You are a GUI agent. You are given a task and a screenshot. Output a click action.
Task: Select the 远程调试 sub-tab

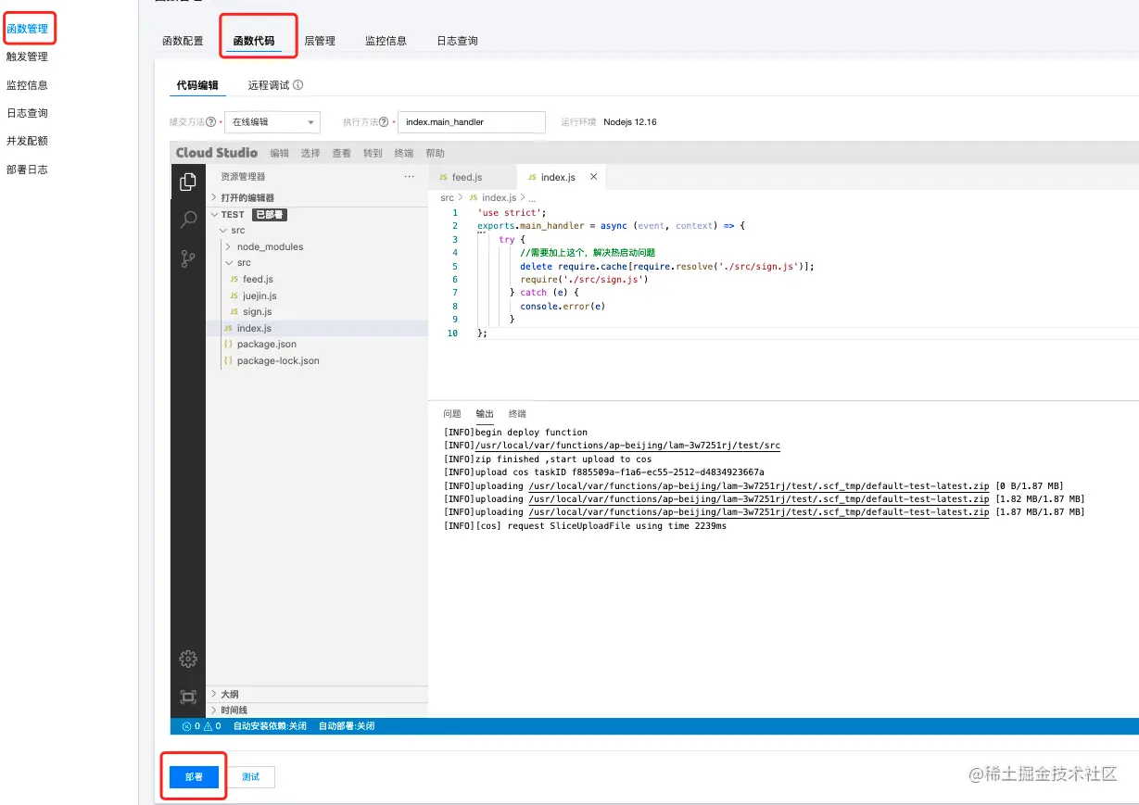(x=269, y=85)
